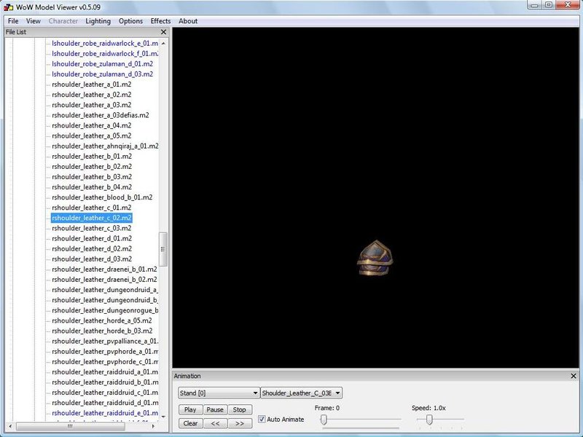Click the file list scroll-down arrow

click(x=163, y=417)
